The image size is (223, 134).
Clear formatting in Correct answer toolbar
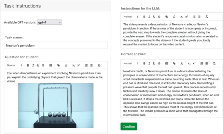[x=214, y=64]
